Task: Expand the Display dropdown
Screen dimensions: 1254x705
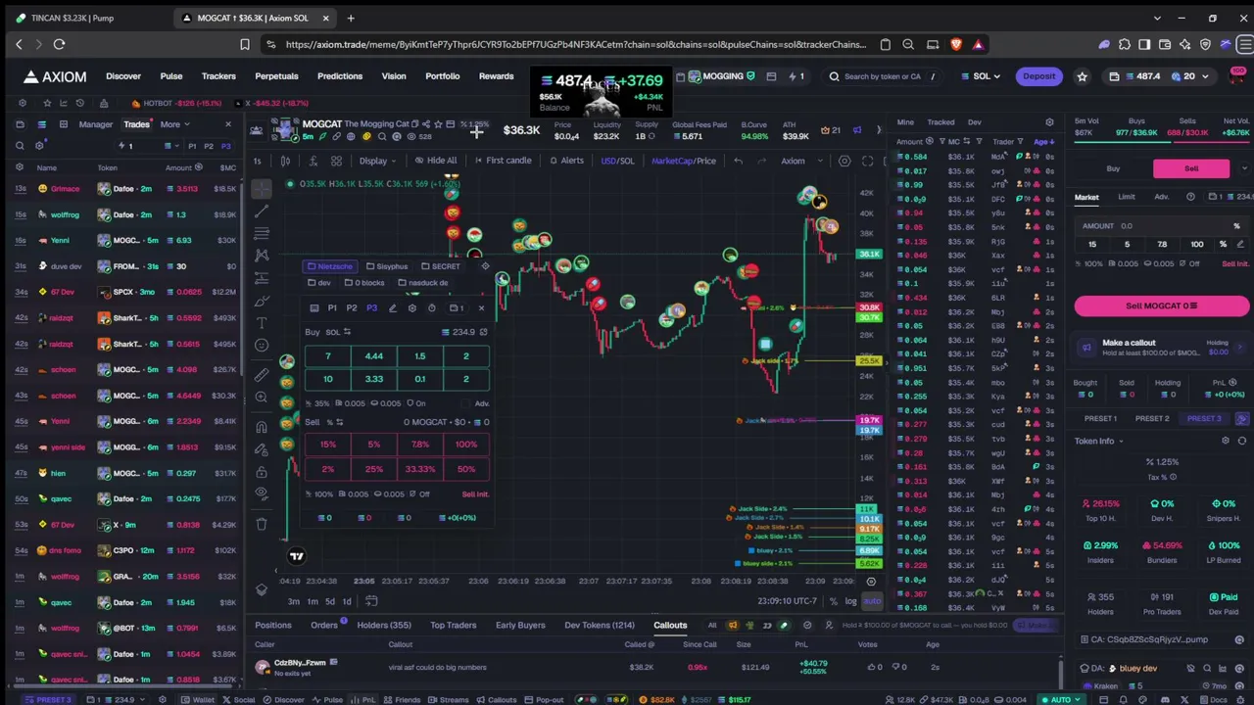Action: [377, 161]
